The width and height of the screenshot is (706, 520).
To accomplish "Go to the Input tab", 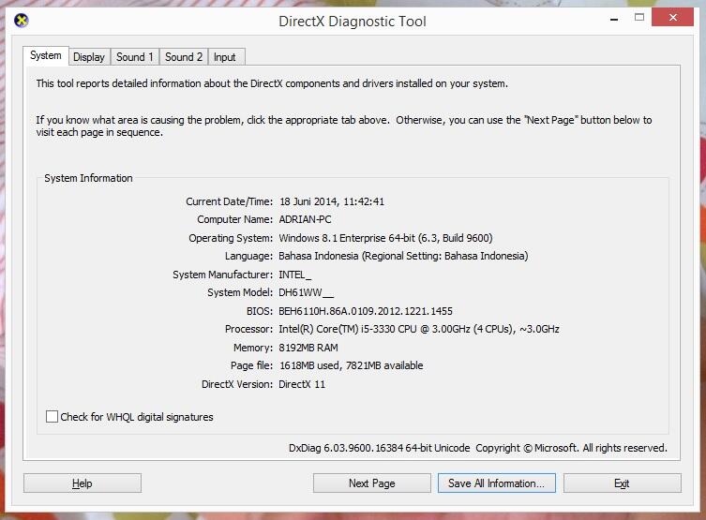I will [225, 57].
